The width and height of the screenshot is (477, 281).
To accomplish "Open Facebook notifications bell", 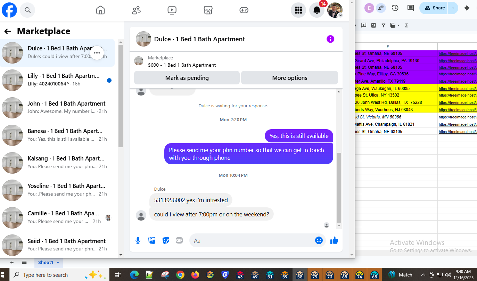I will click(x=317, y=10).
